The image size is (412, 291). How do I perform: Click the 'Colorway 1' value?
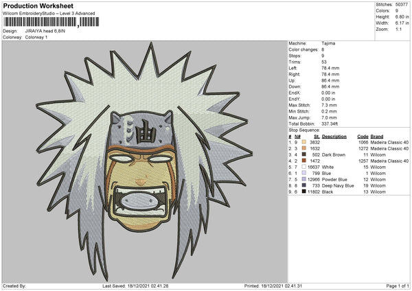tap(36, 37)
